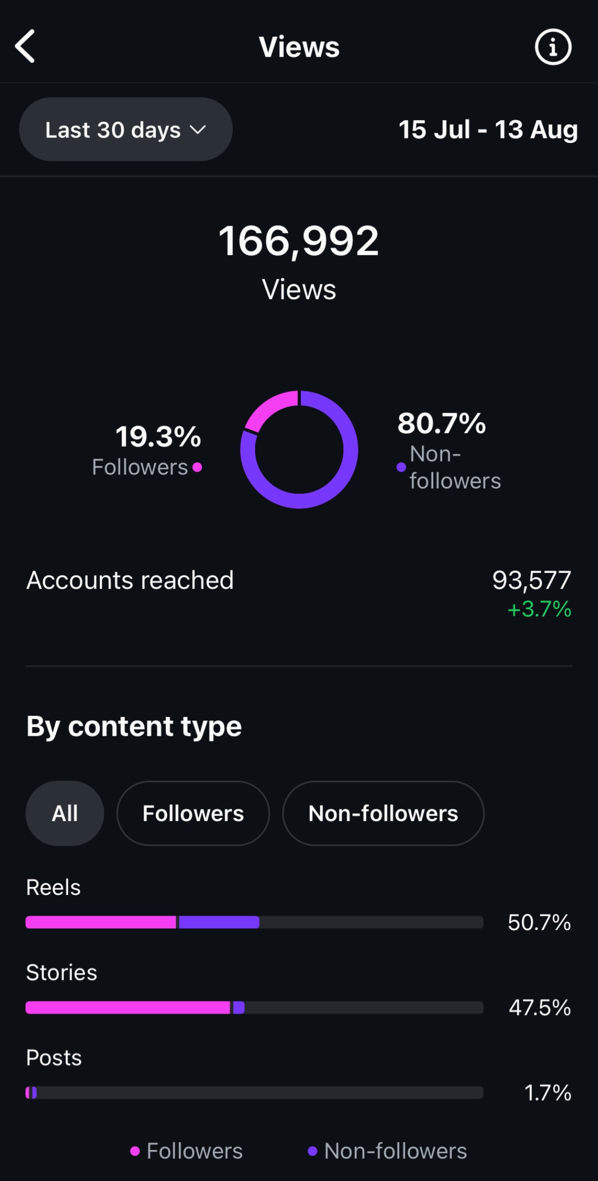This screenshot has width=598, height=1181.
Task: Tap the 19.3% Followers label
Action: tap(158, 437)
